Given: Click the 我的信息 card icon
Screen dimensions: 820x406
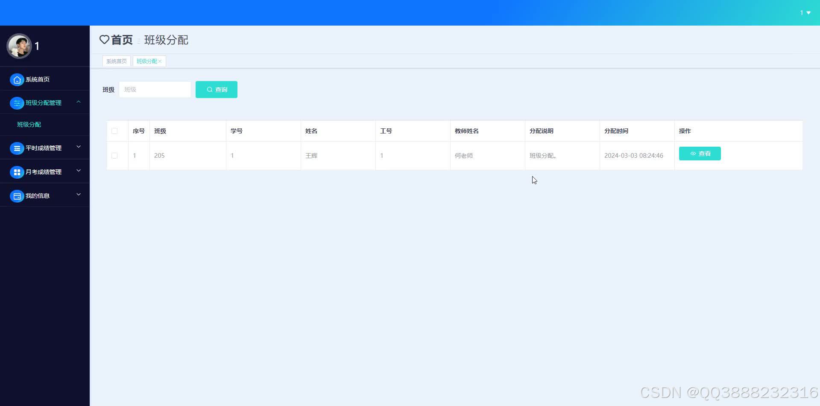Looking at the screenshot, I should (17, 196).
